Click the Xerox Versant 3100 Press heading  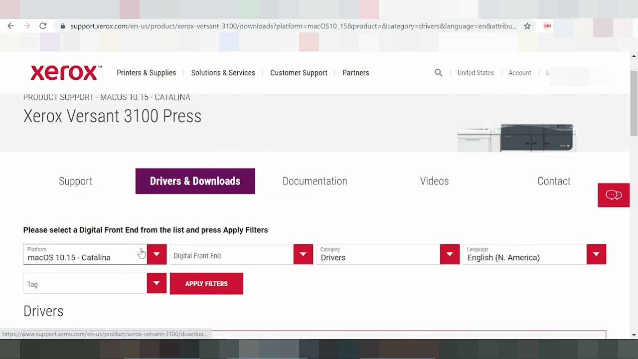point(112,116)
